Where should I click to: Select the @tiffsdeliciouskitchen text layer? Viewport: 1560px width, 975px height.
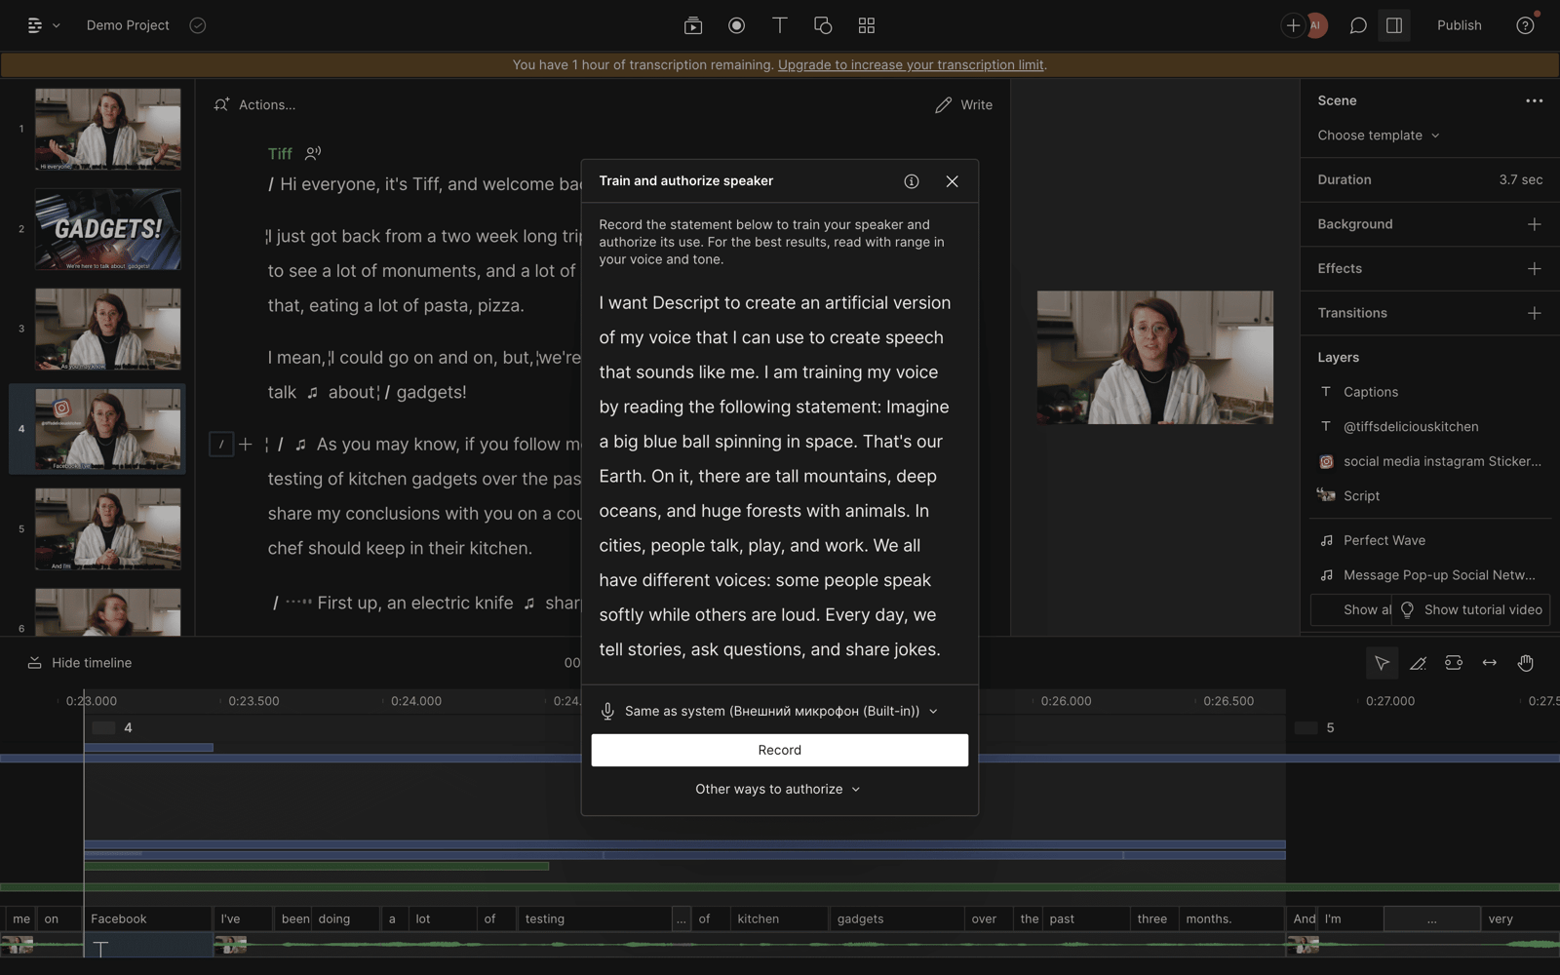(1411, 427)
